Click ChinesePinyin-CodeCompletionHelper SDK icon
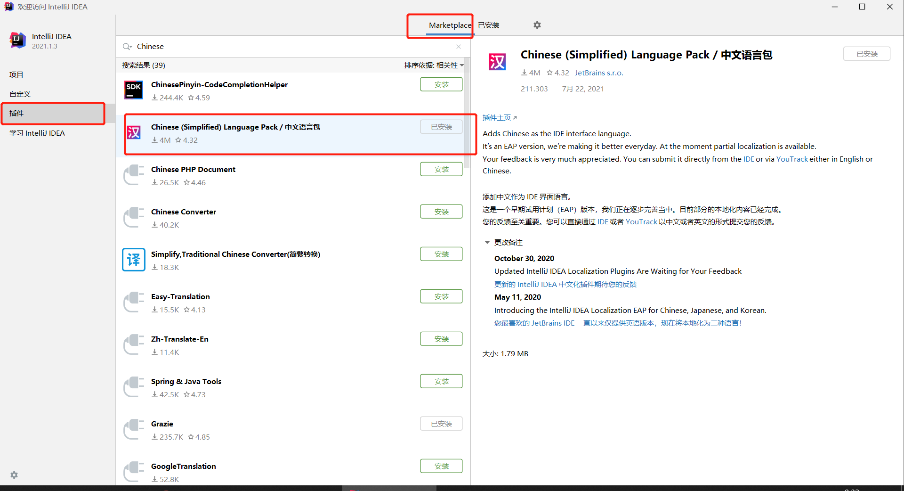904x491 pixels. (x=134, y=90)
